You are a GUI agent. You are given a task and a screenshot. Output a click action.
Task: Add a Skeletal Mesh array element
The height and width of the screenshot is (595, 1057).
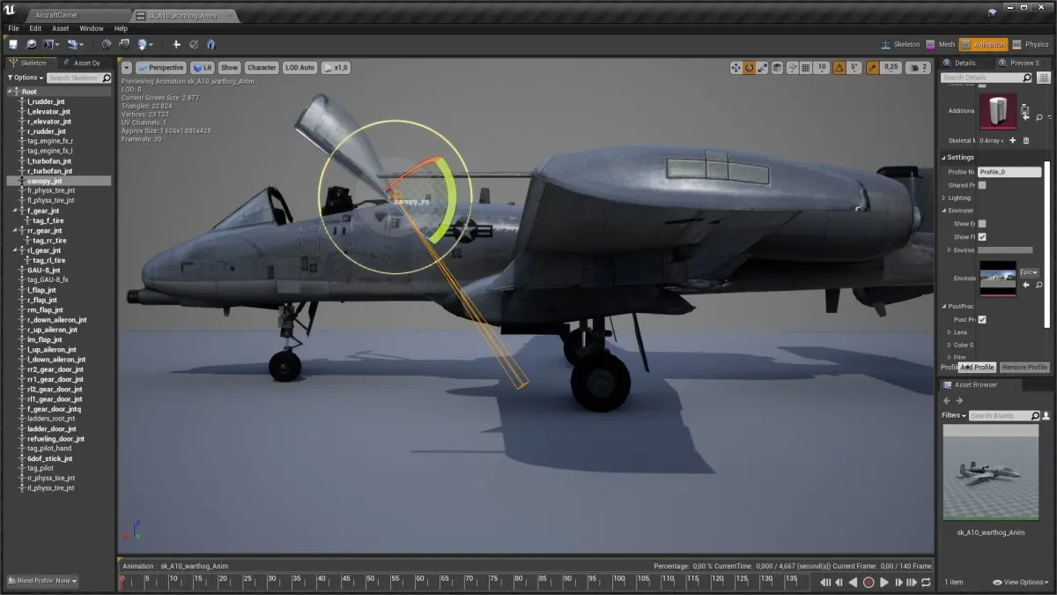(1013, 140)
